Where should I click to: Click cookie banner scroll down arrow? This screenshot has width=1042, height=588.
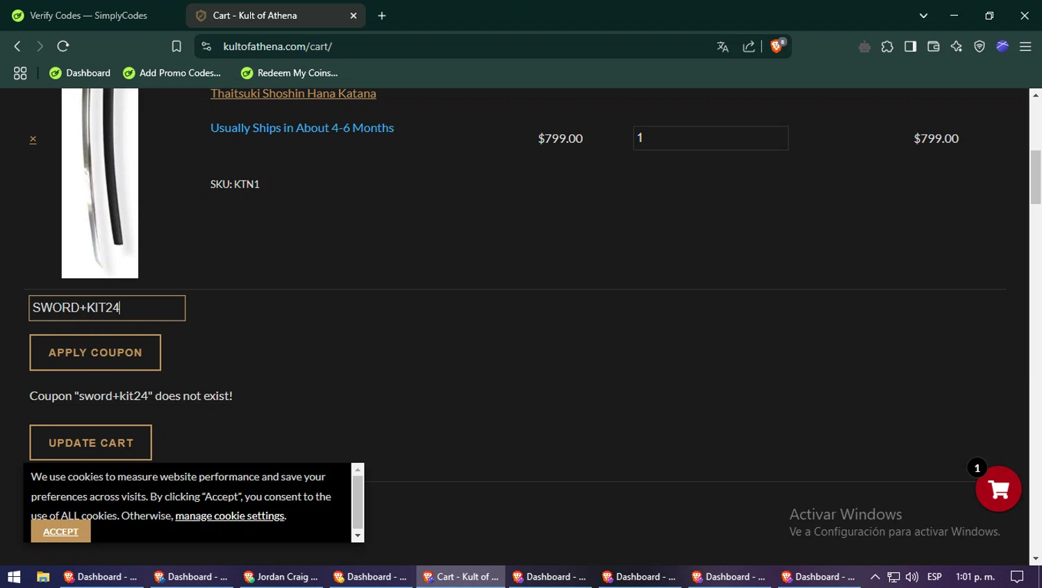358,536
